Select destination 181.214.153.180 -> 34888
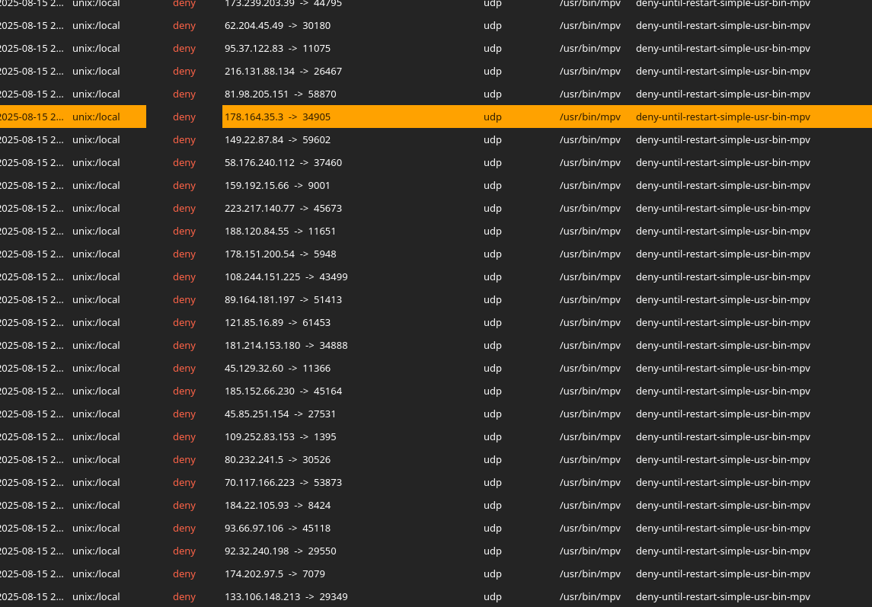The height and width of the screenshot is (607, 872). (x=286, y=345)
